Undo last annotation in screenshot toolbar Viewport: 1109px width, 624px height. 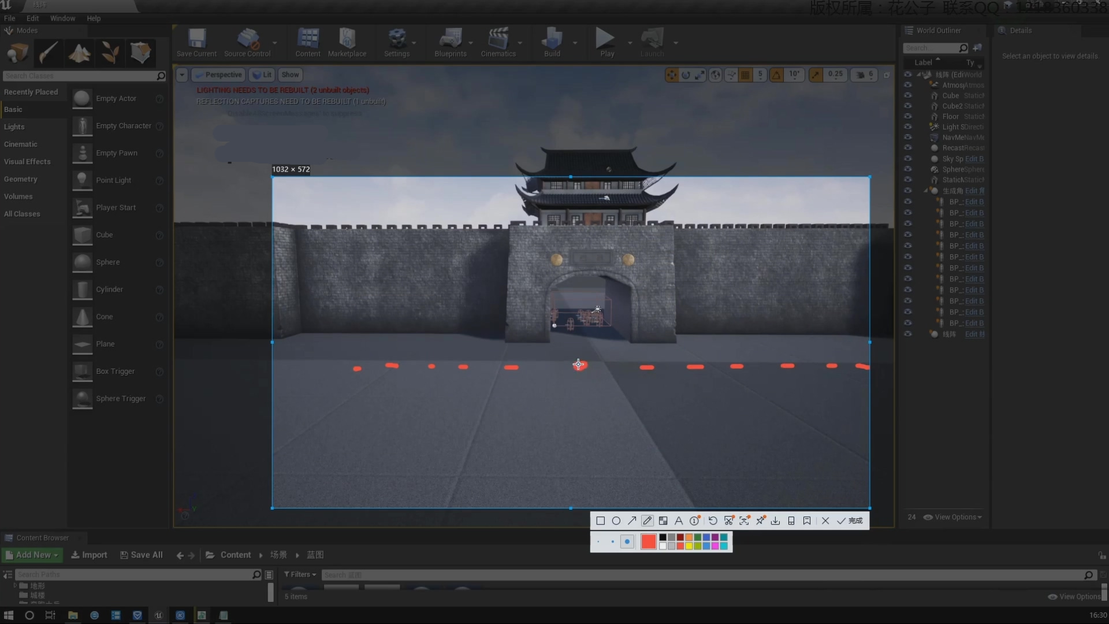(x=713, y=521)
